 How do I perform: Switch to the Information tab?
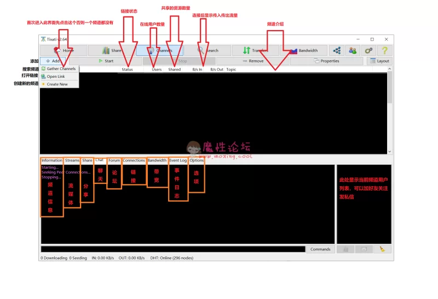tap(51, 160)
